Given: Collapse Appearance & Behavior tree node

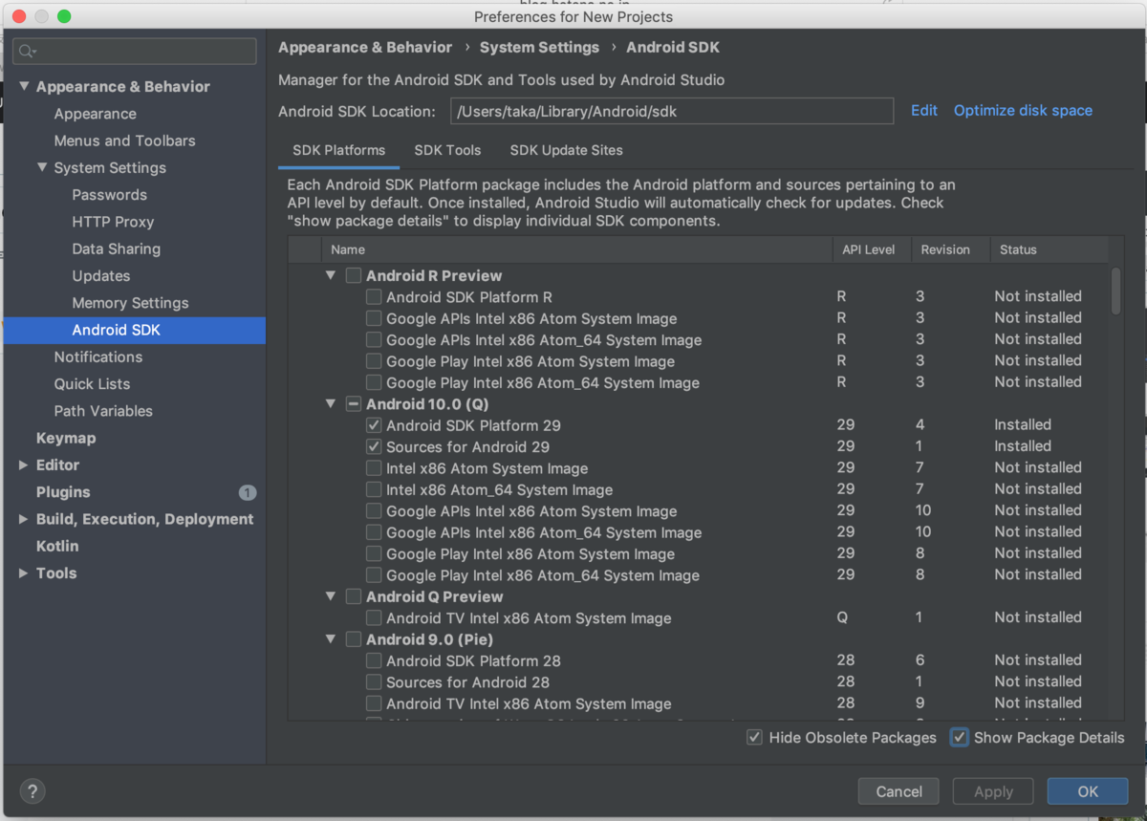Looking at the screenshot, I should coord(24,86).
